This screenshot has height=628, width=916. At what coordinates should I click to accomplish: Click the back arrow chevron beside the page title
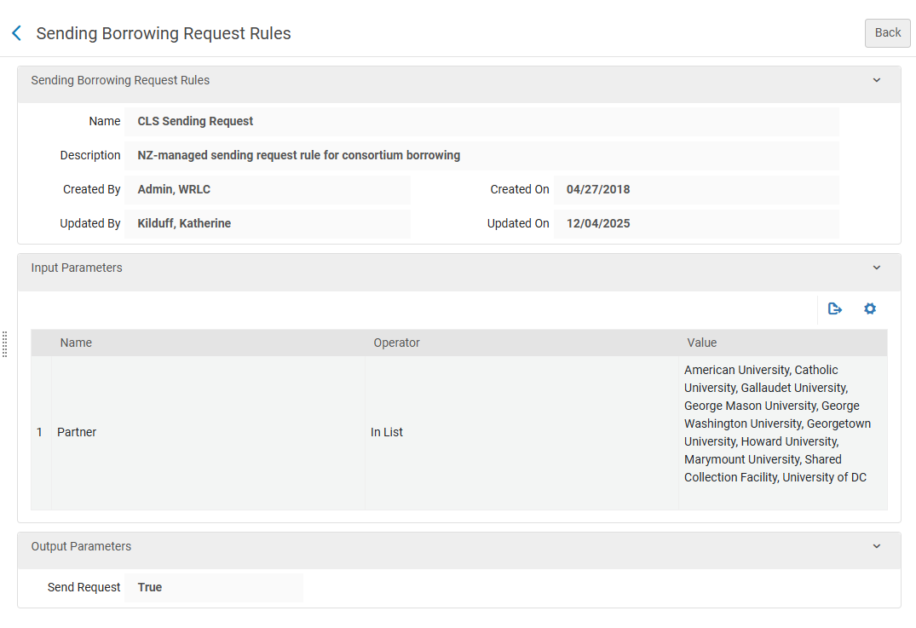click(16, 33)
